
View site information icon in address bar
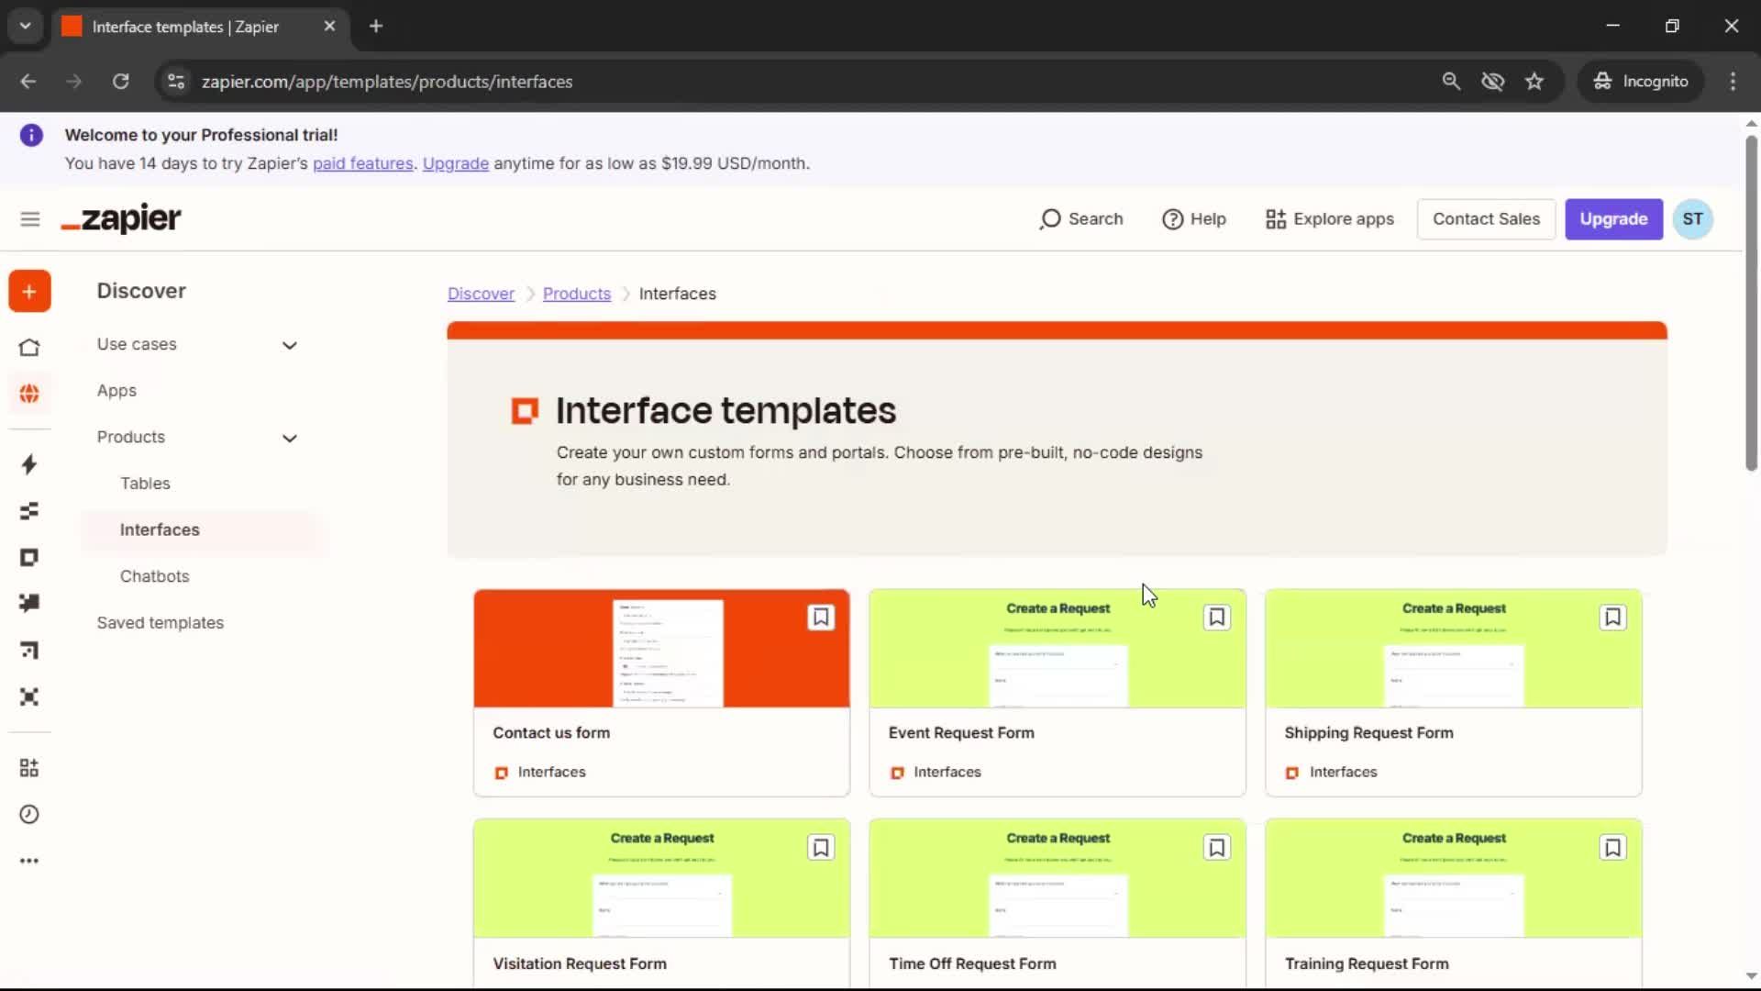(x=176, y=82)
